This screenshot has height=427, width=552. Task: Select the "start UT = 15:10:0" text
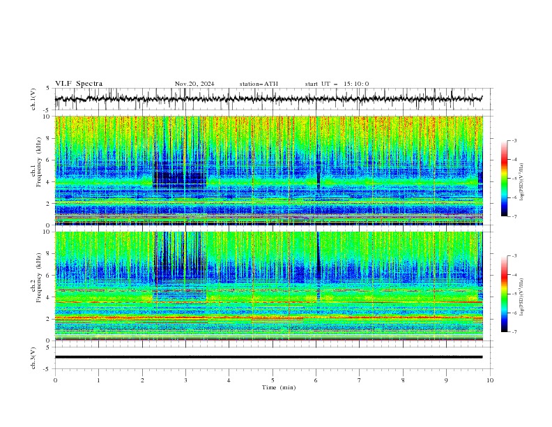tap(337, 84)
